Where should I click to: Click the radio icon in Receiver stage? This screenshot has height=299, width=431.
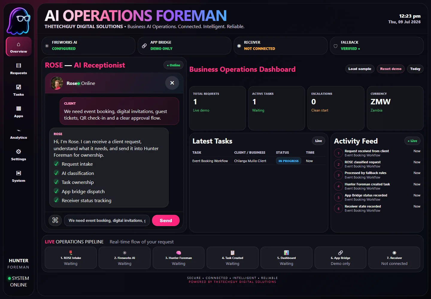[394, 253]
